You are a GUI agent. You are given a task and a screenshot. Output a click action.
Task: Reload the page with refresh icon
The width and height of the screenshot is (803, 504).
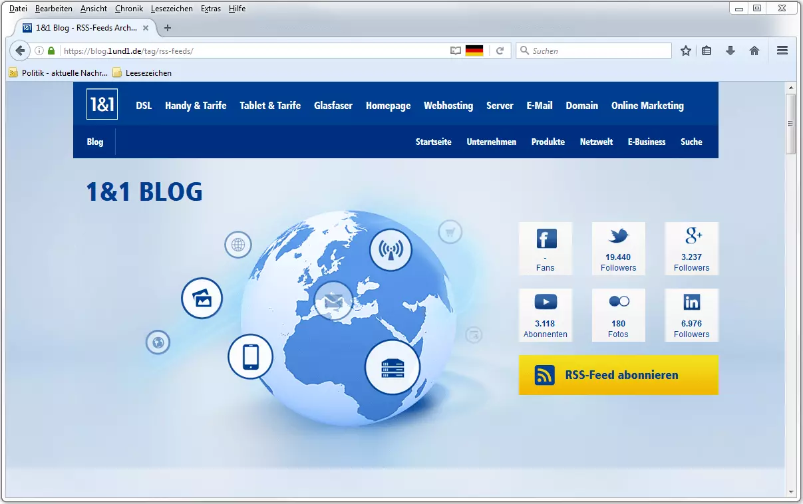coord(500,51)
